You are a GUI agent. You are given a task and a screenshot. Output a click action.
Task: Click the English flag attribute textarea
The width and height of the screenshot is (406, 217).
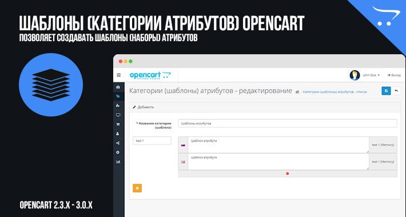[x=278, y=162]
